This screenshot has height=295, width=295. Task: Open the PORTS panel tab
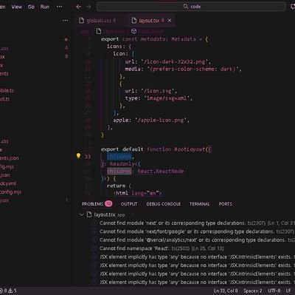[226, 204]
